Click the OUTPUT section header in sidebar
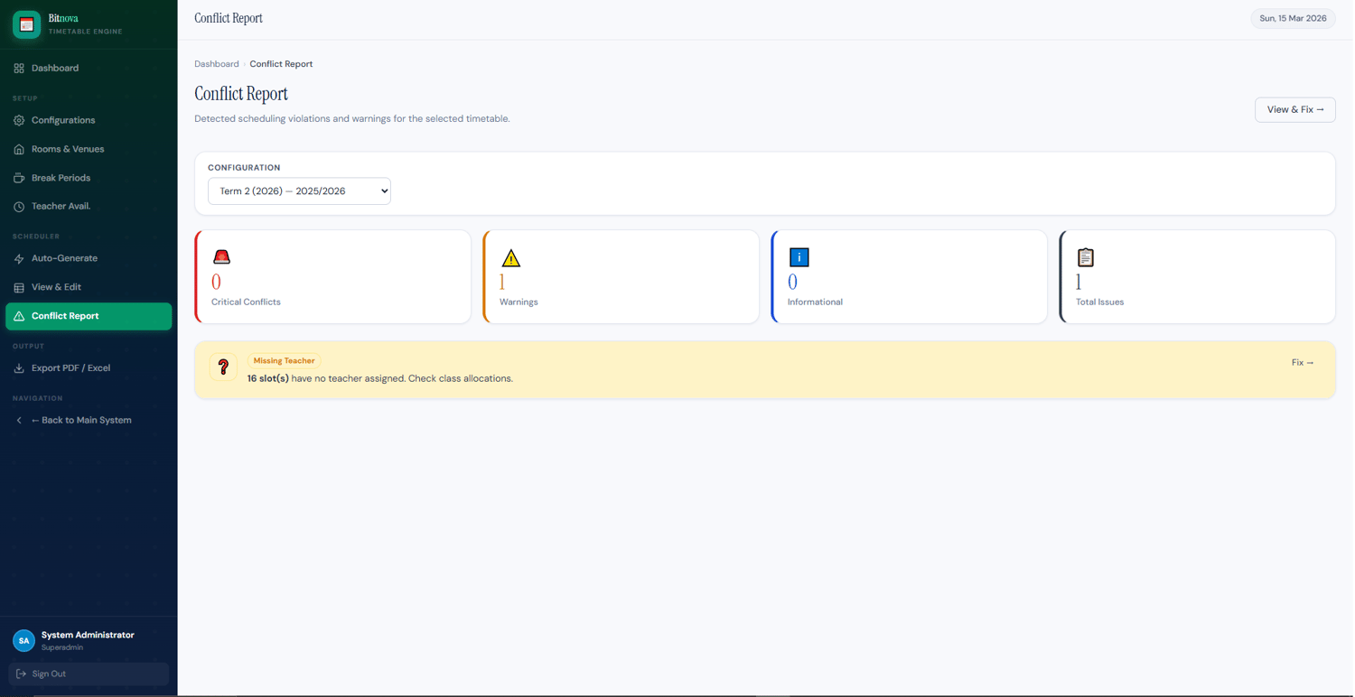This screenshot has height=697, width=1355. [x=28, y=347]
